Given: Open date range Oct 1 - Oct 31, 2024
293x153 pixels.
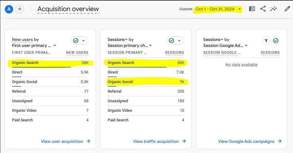Looking at the screenshot, I should [x=218, y=9].
